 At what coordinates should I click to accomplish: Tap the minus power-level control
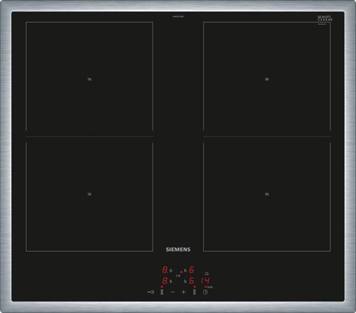pyautogui.click(x=173, y=292)
